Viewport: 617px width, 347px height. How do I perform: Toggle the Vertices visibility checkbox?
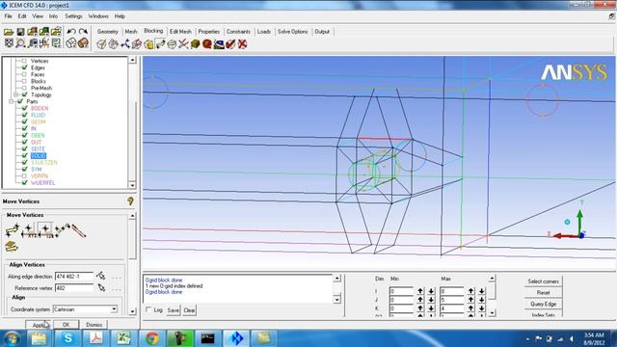pyautogui.click(x=24, y=61)
